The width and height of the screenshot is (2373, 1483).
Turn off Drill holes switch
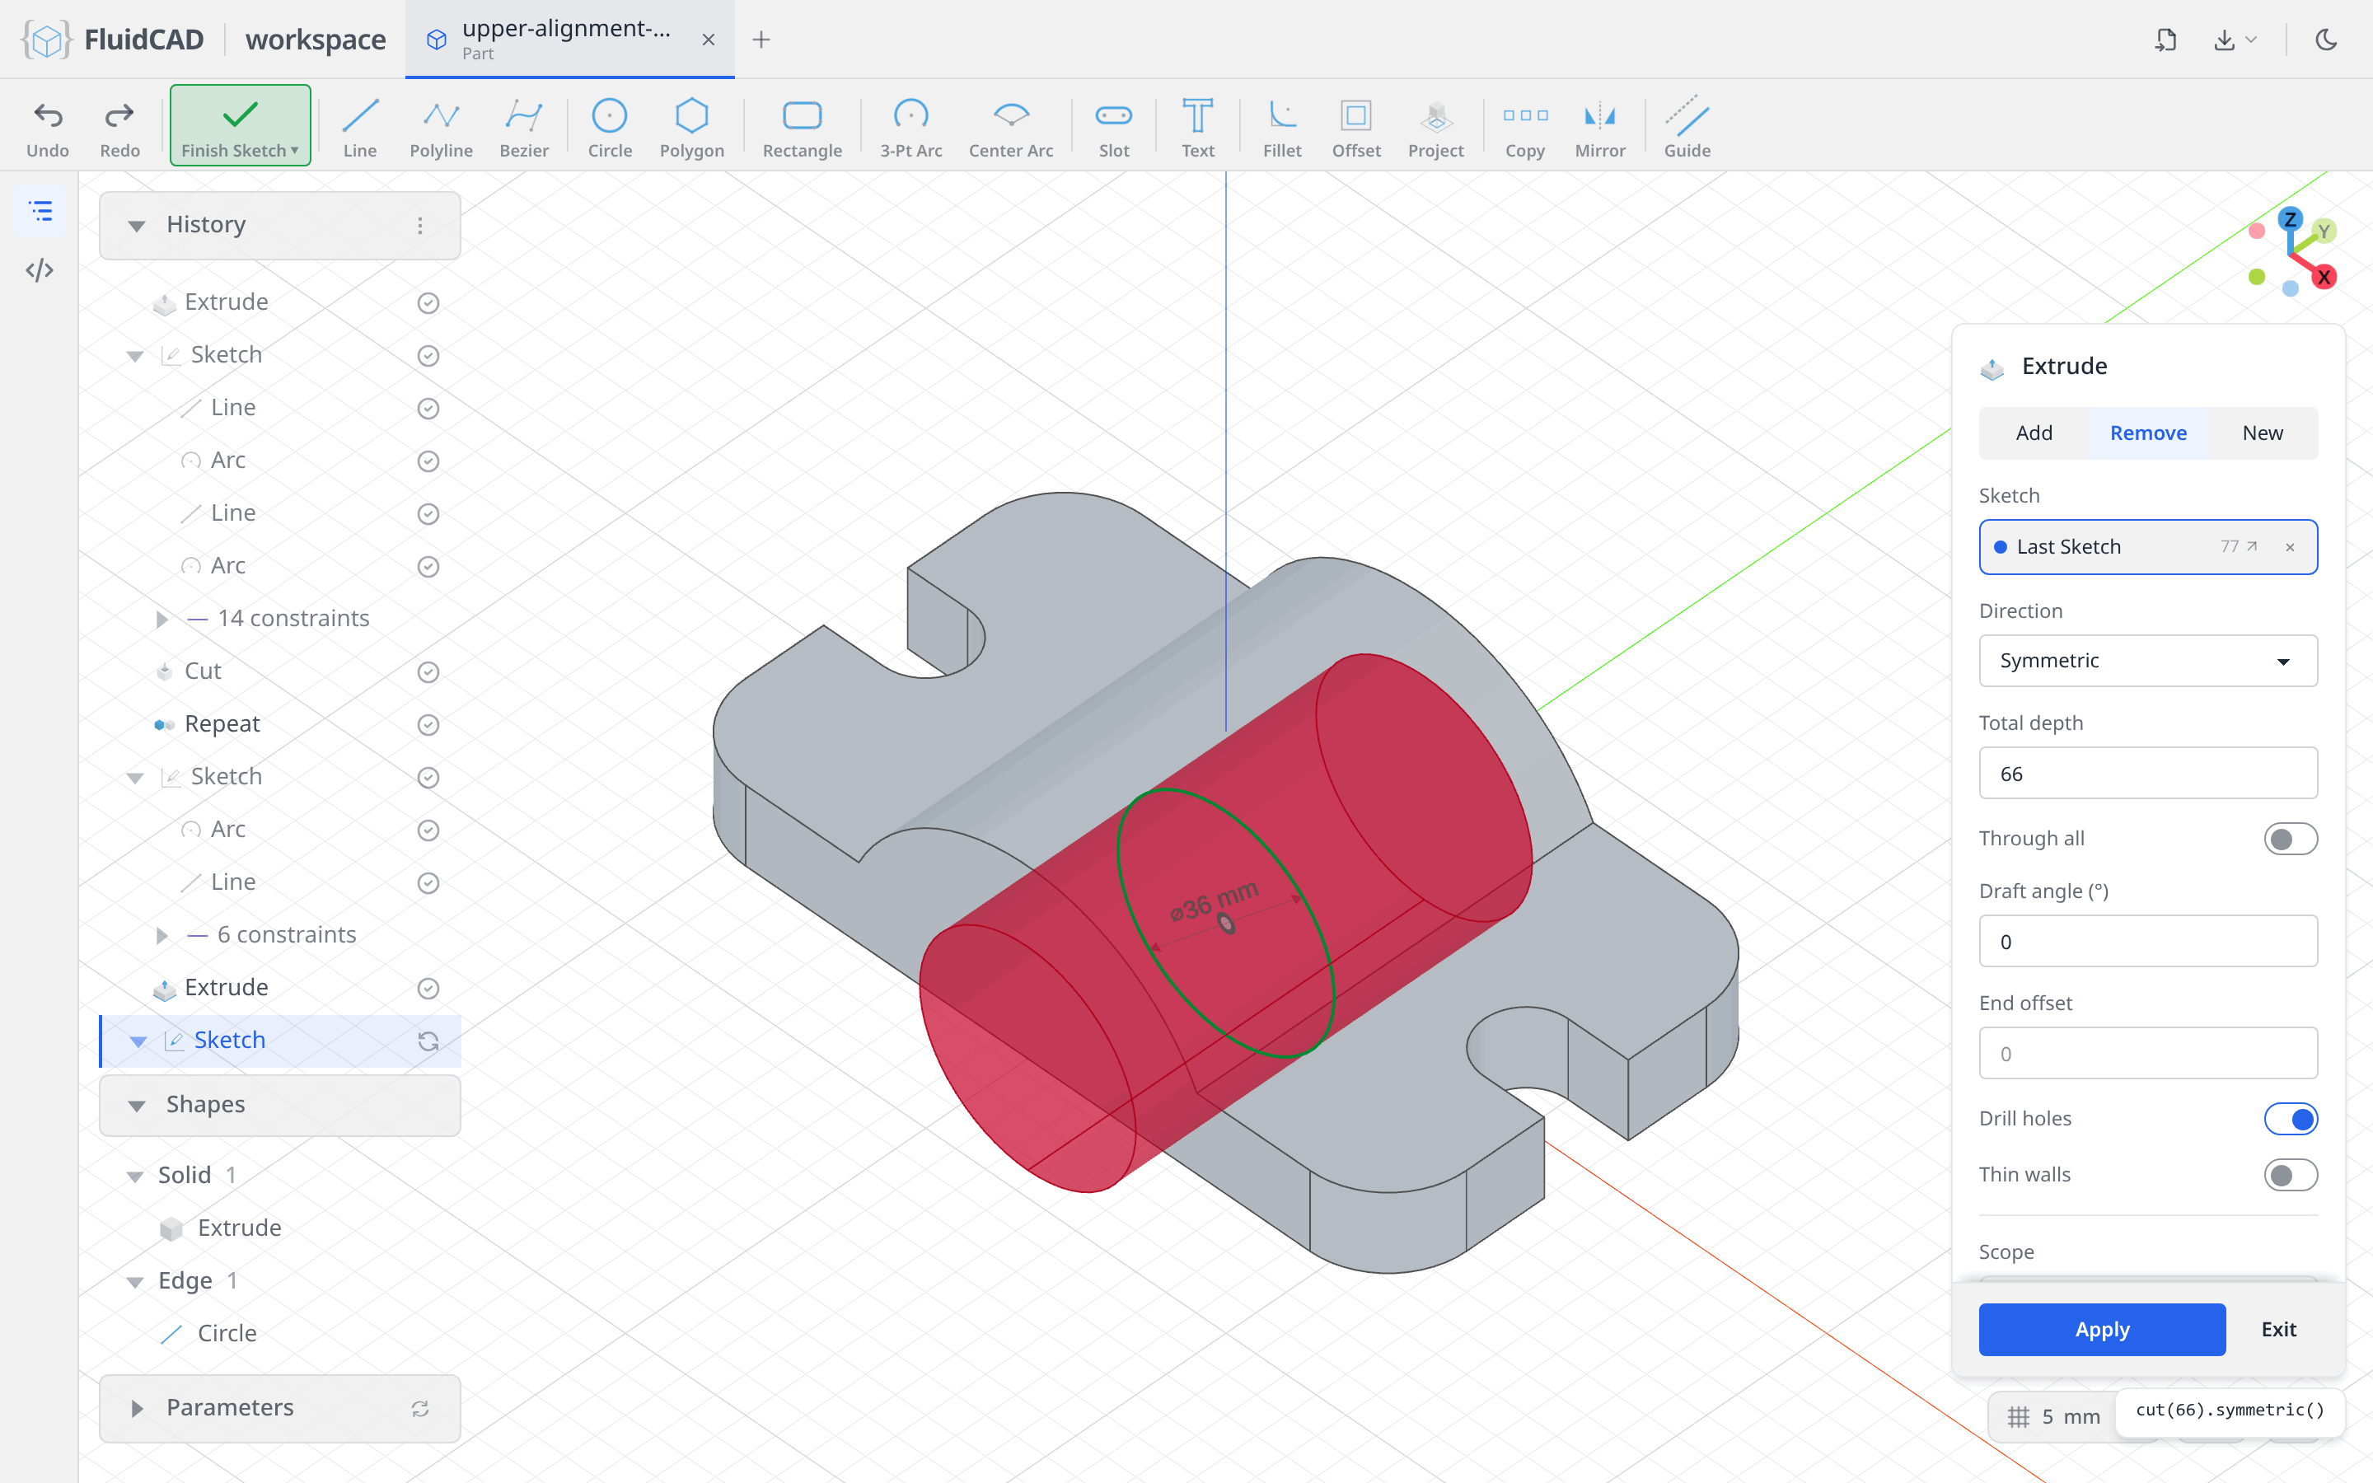pyautogui.click(x=2291, y=1119)
